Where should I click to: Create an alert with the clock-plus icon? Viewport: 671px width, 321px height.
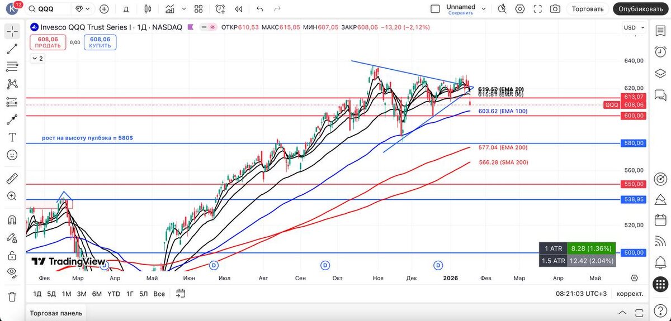tap(220, 9)
